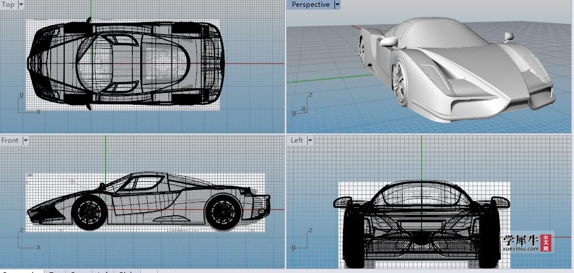Pick the car rear wireframe in Left view
The height and width of the screenshot is (273, 574).
[x=421, y=224]
